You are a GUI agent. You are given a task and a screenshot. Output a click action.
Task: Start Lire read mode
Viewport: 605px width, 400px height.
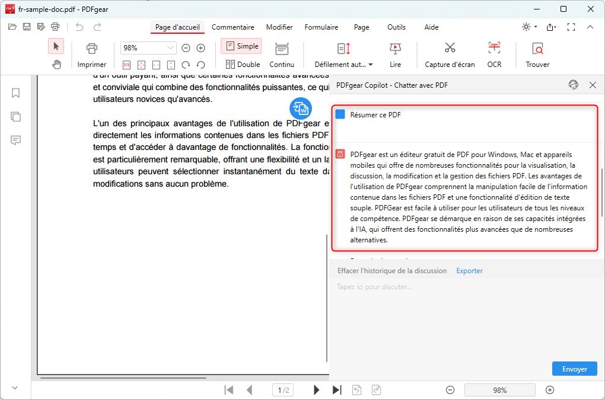pos(395,54)
